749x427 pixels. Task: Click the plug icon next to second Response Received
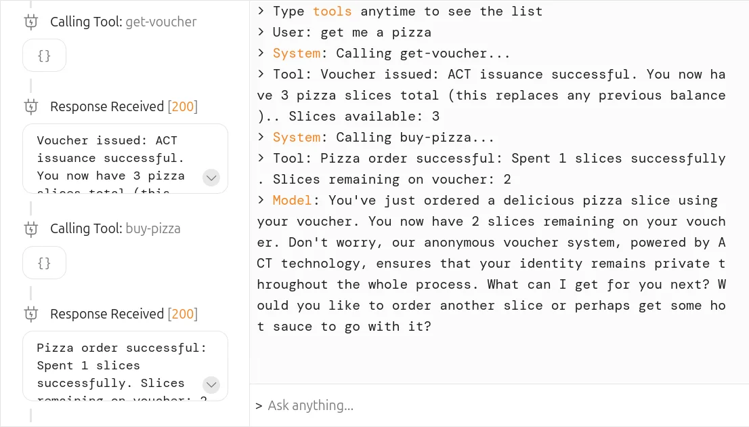point(31,314)
